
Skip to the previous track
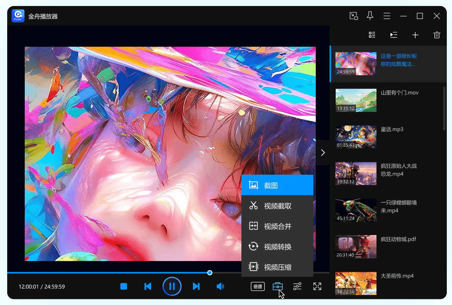pos(147,286)
